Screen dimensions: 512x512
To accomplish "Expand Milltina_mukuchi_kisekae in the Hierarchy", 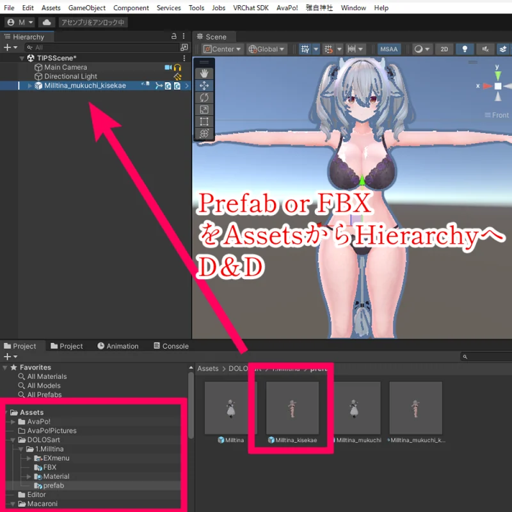I will (29, 86).
